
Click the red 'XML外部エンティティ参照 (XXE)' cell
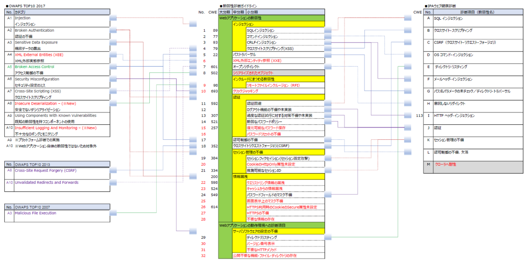click(278, 61)
